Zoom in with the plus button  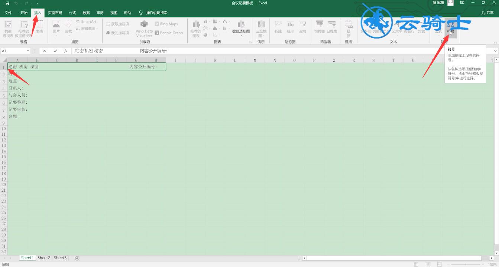(483, 264)
